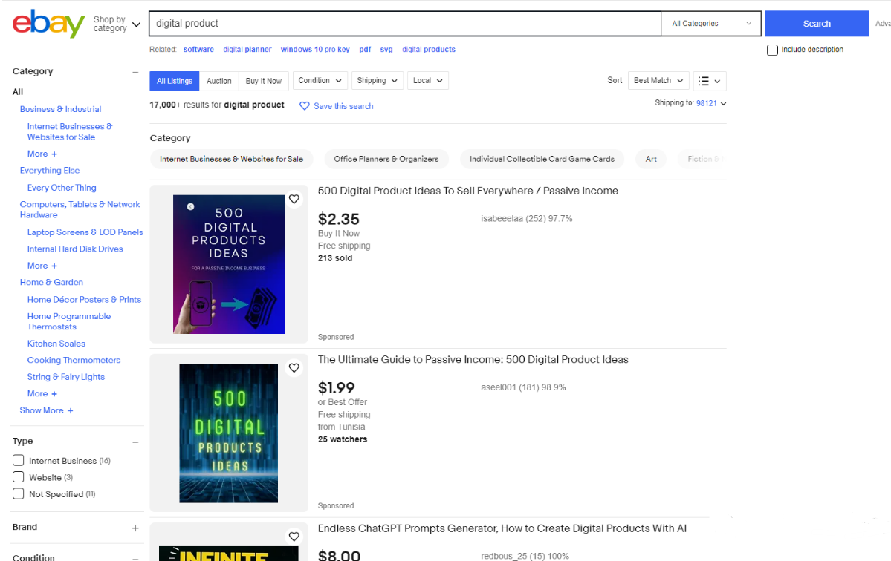
Task: Open the 500 Digital Products Ideas thumbnail
Action: point(229,264)
